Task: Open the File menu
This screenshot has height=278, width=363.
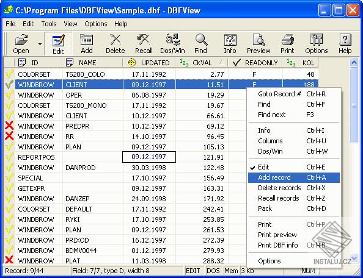Action: (10, 24)
